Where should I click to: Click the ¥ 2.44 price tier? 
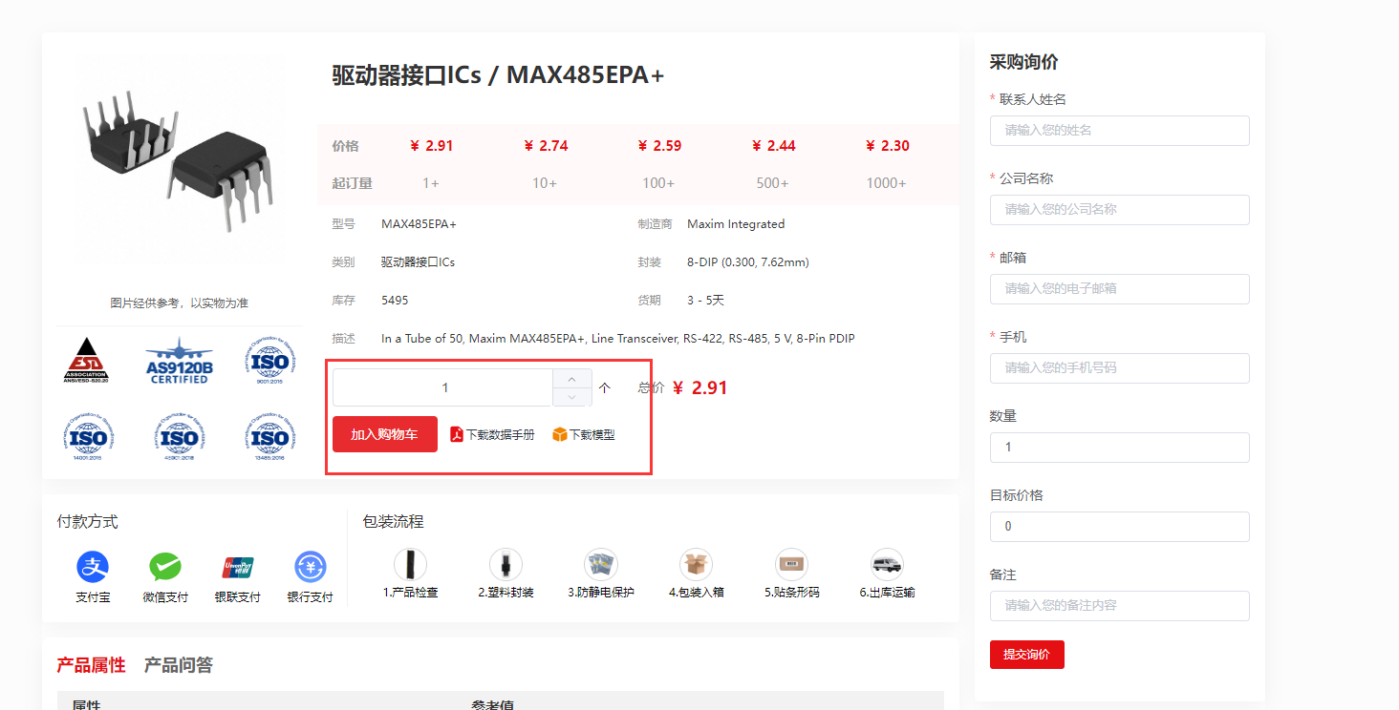pos(773,146)
